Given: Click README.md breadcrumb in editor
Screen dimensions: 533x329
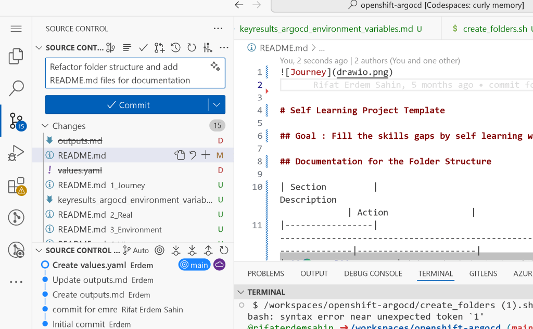Looking at the screenshot, I should [x=284, y=48].
